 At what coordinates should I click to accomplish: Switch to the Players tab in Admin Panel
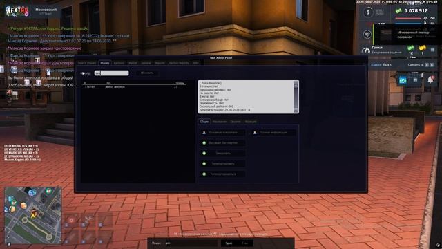(x=104, y=63)
